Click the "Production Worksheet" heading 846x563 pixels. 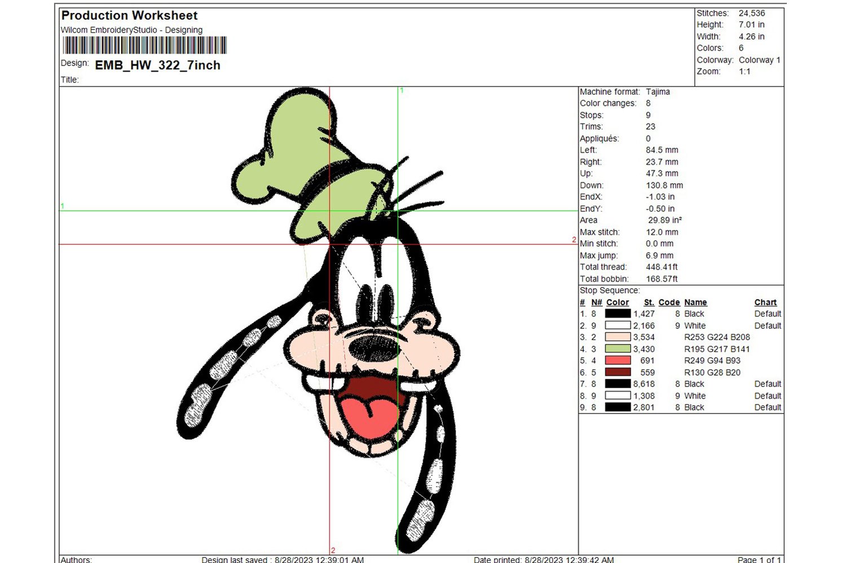[129, 15]
